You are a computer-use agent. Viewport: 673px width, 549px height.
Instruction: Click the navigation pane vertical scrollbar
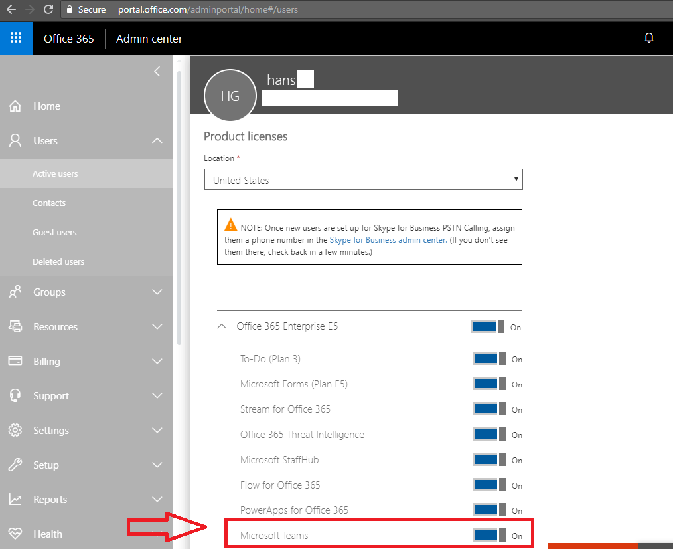179,207
